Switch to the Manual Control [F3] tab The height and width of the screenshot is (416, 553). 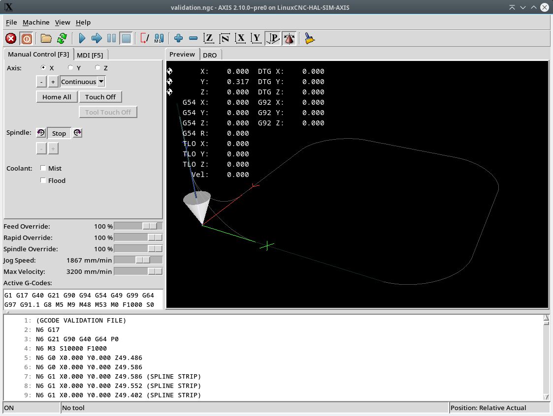38,54
